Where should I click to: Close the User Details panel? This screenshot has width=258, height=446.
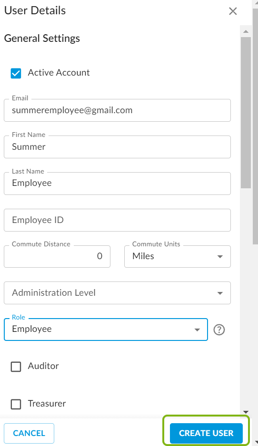(233, 11)
